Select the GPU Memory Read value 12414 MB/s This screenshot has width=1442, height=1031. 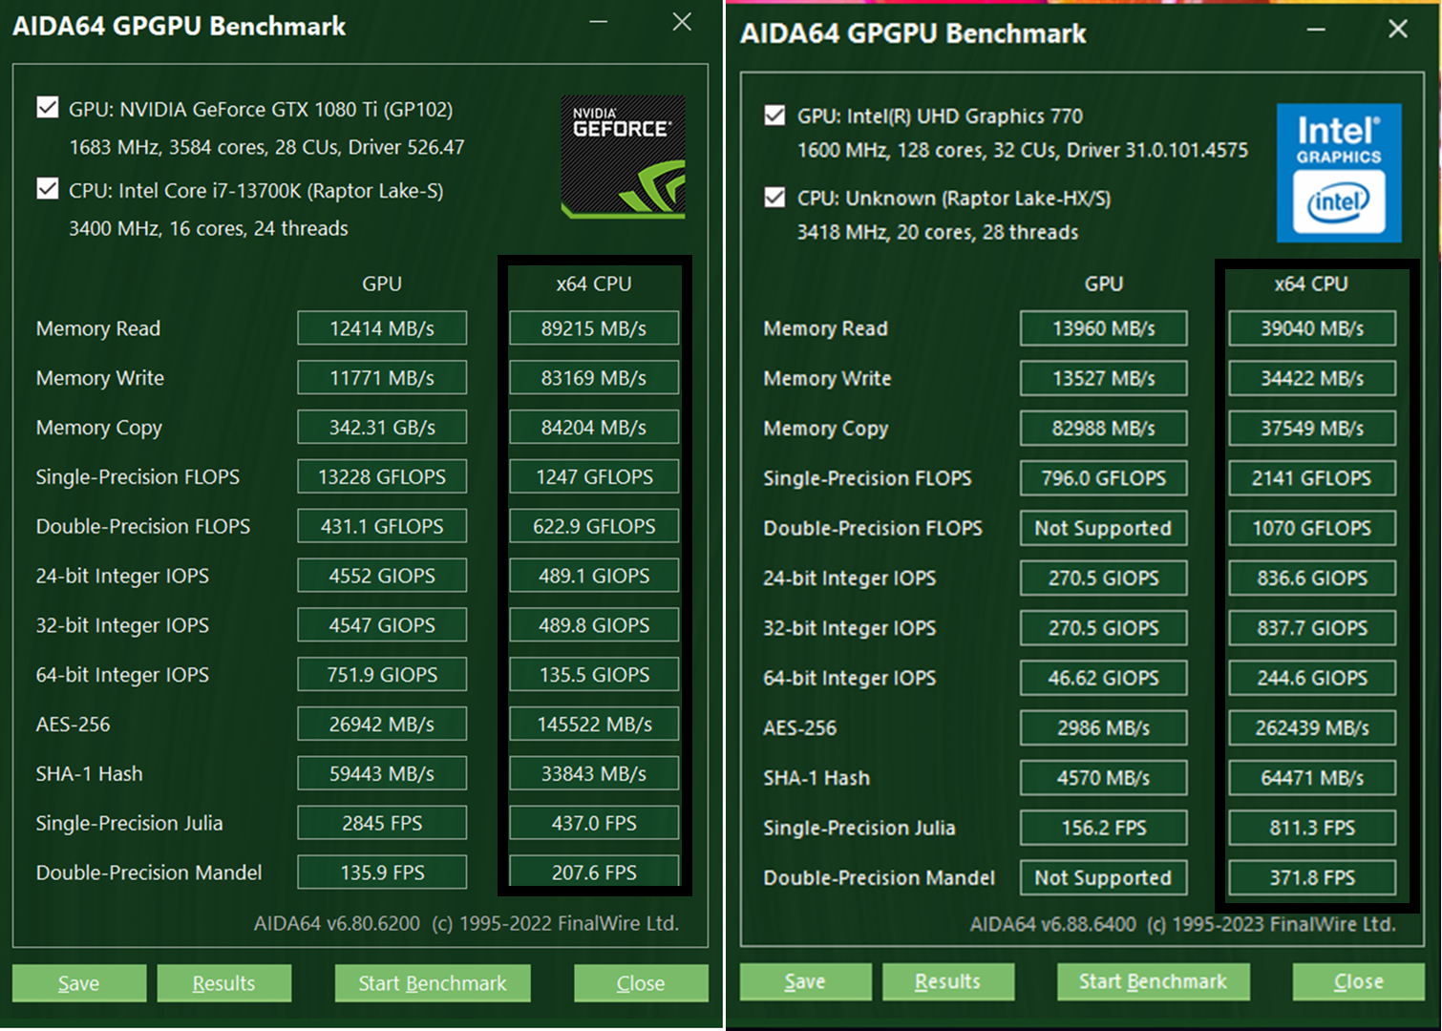[x=382, y=328]
